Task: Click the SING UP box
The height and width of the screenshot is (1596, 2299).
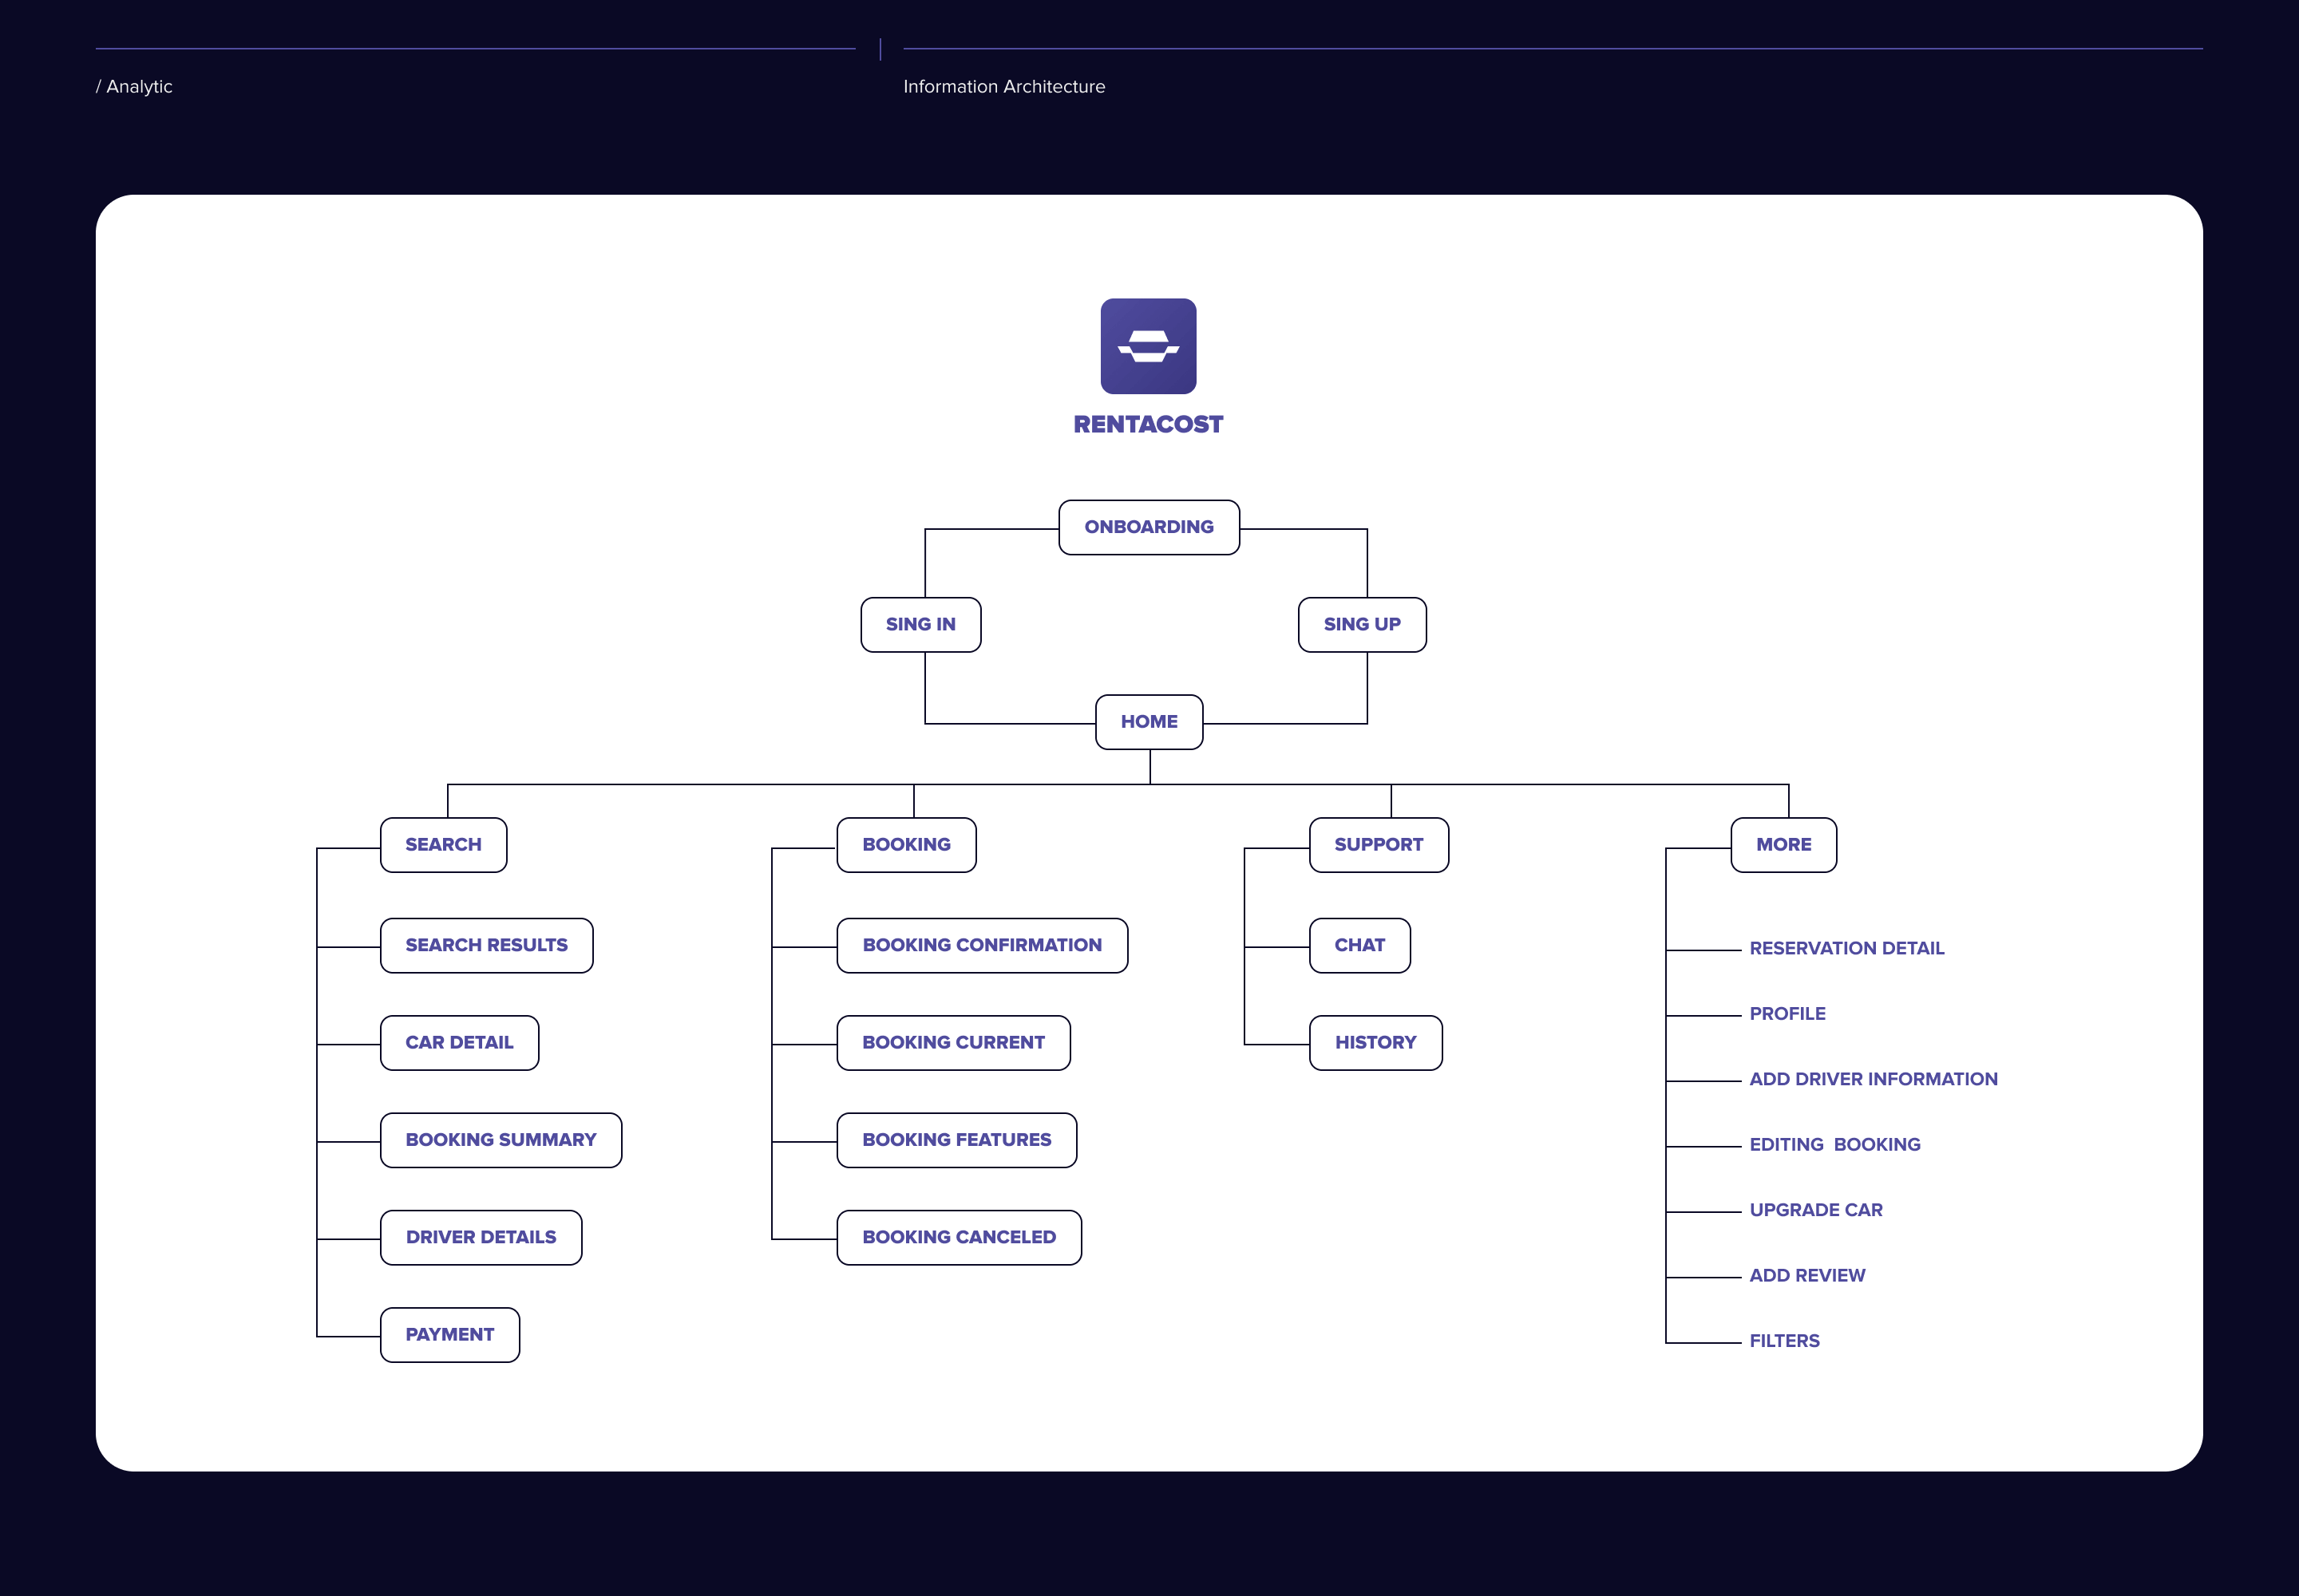Action: 1362,624
